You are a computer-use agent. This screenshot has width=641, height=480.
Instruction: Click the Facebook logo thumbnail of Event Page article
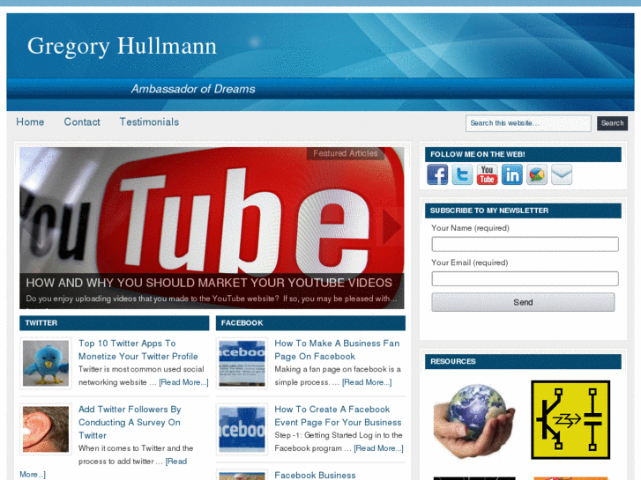[242, 429]
